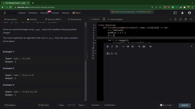
Task: Reset code to default icon
Action: [x=180, y=19]
